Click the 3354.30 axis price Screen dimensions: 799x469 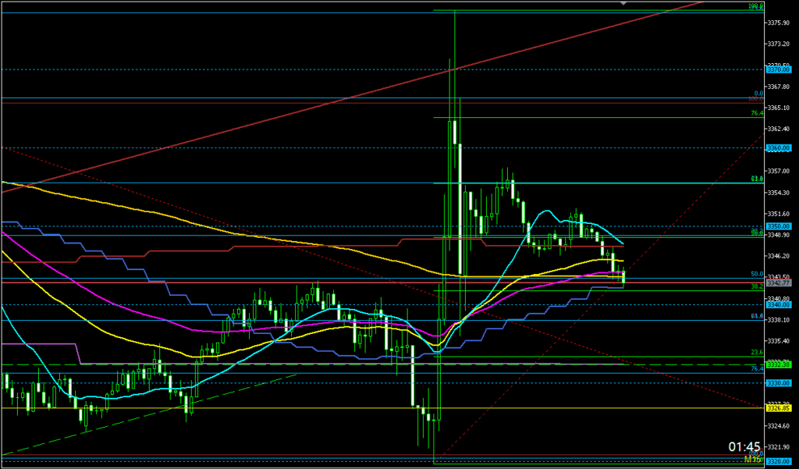pos(777,192)
